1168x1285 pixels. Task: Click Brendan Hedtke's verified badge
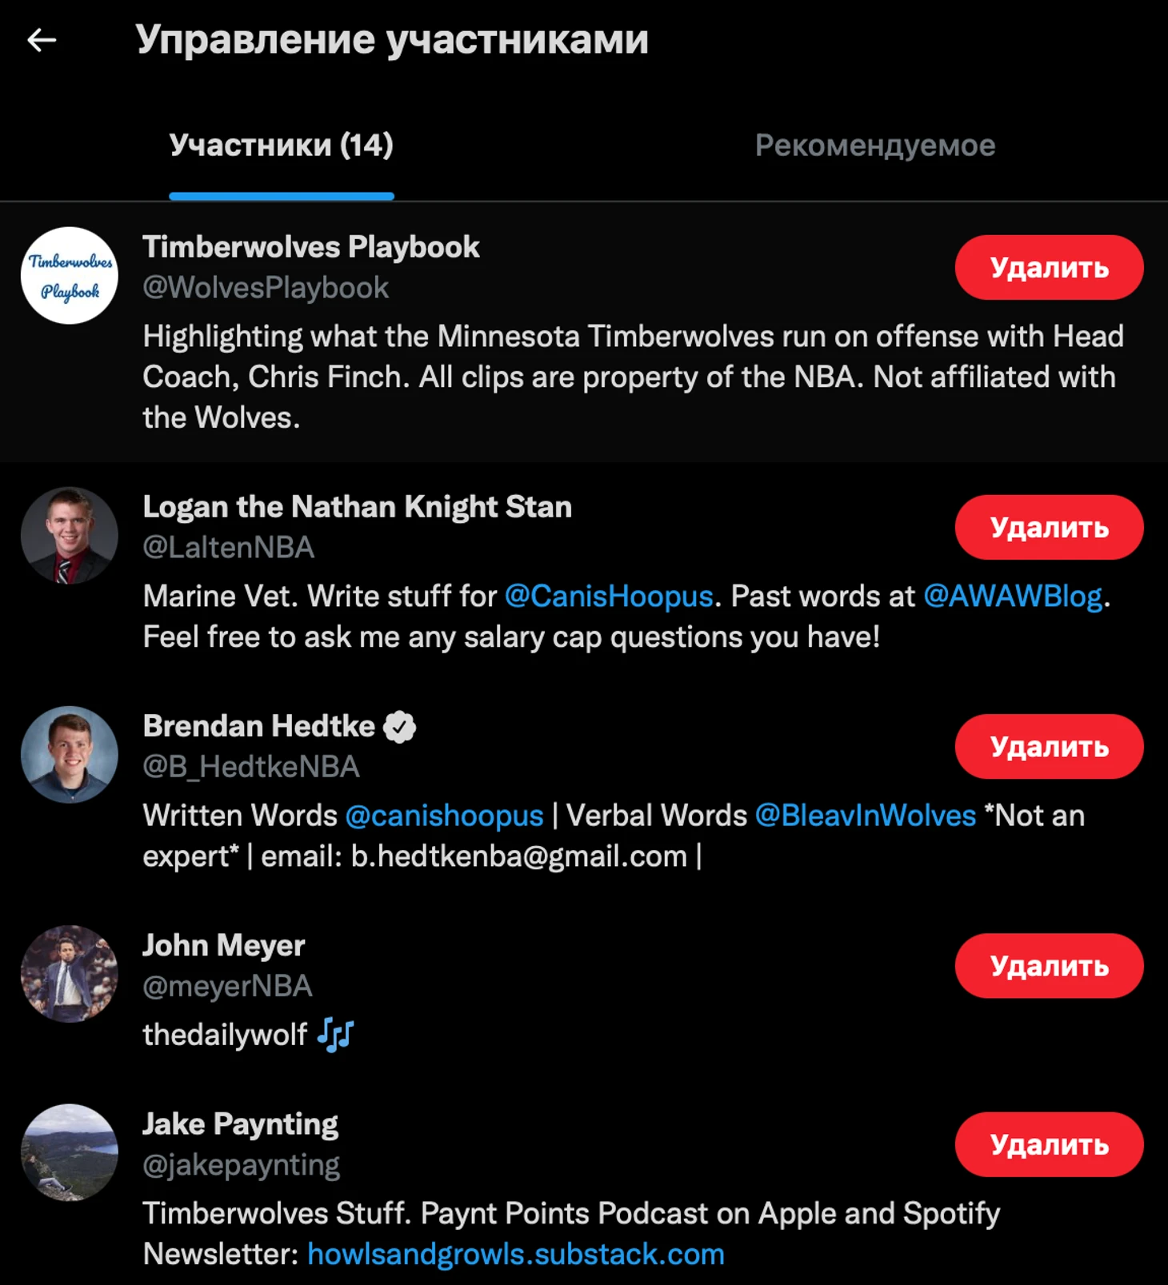pos(400,727)
